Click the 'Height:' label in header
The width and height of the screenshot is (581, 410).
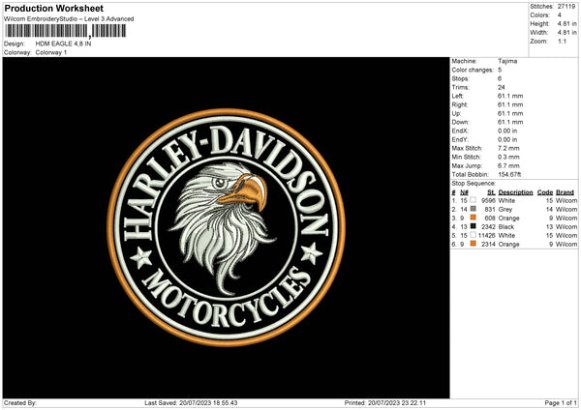[539, 23]
